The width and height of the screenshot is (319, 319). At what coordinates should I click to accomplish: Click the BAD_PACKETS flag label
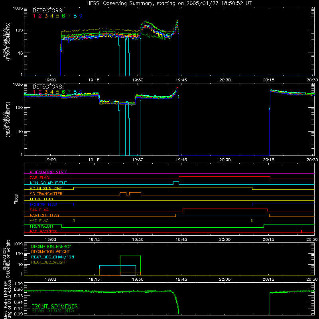(x=43, y=231)
